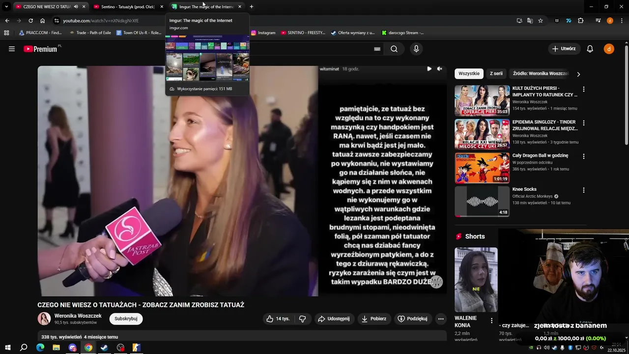Download the video with Pobierz
This screenshot has height=354, width=629.
[x=374, y=319]
